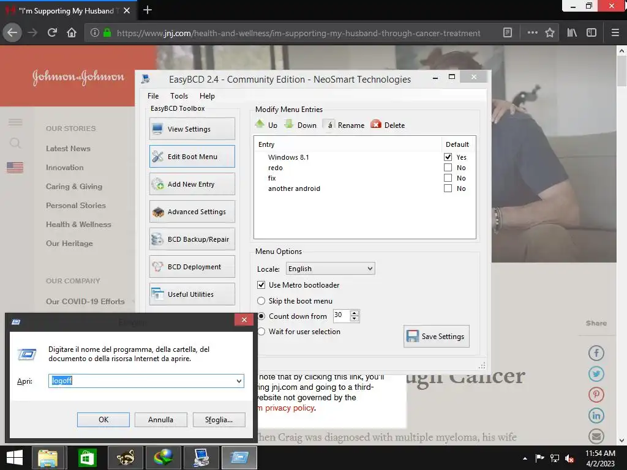Image resolution: width=627 pixels, height=470 pixels.
Task: Open Caring & Giving link
Action: (x=74, y=186)
